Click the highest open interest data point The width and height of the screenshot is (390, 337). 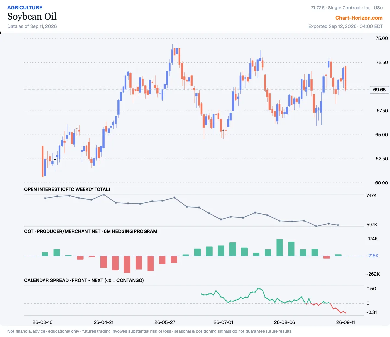[x=103, y=195]
